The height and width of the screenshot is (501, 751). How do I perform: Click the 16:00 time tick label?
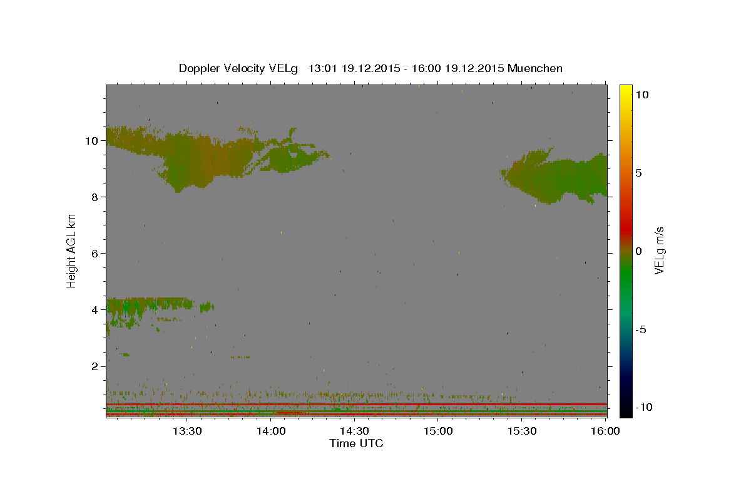click(605, 431)
